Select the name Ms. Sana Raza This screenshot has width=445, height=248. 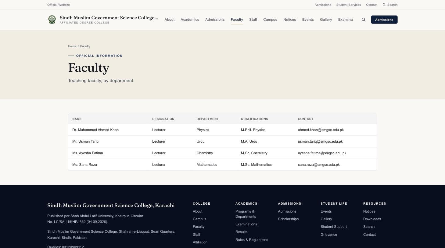pos(84,165)
